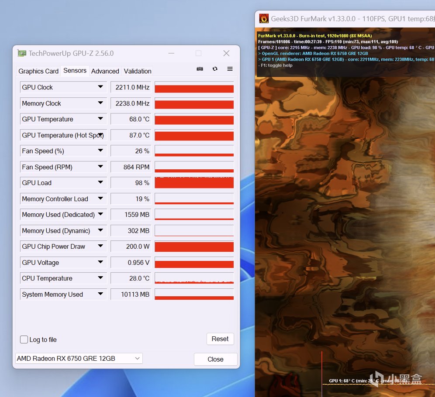
Task: Enable the Log to file checkbox
Action: pyautogui.click(x=24, y=339)
